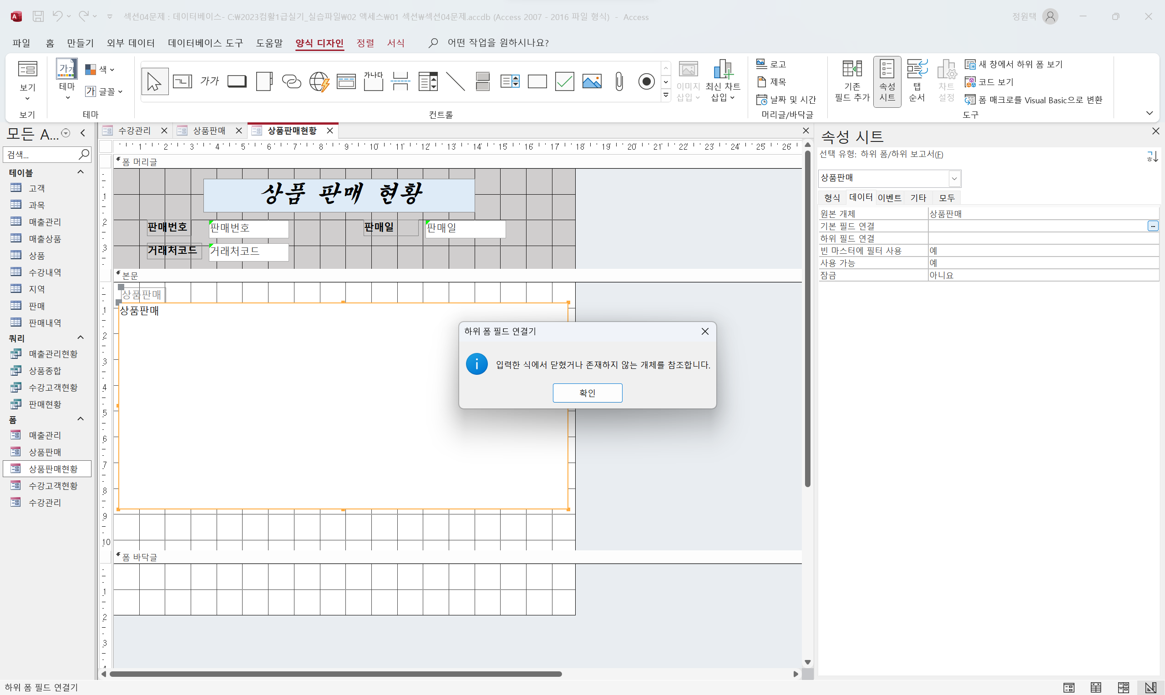This screenshot has height=695, width=1165.
Task: Switch to Form view in status bar
Action: click(x=1069, y=688)
